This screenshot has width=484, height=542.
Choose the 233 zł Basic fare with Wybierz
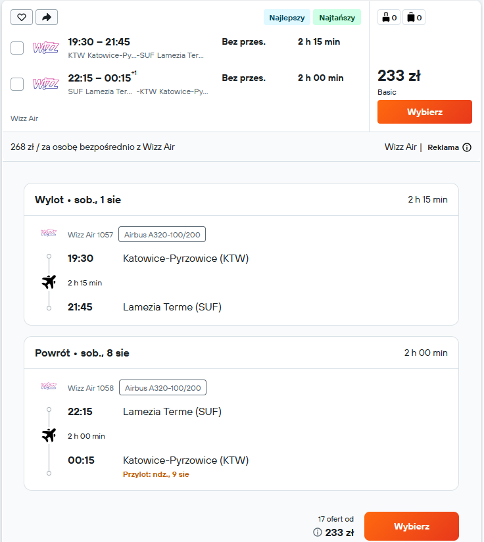point(425,112)
